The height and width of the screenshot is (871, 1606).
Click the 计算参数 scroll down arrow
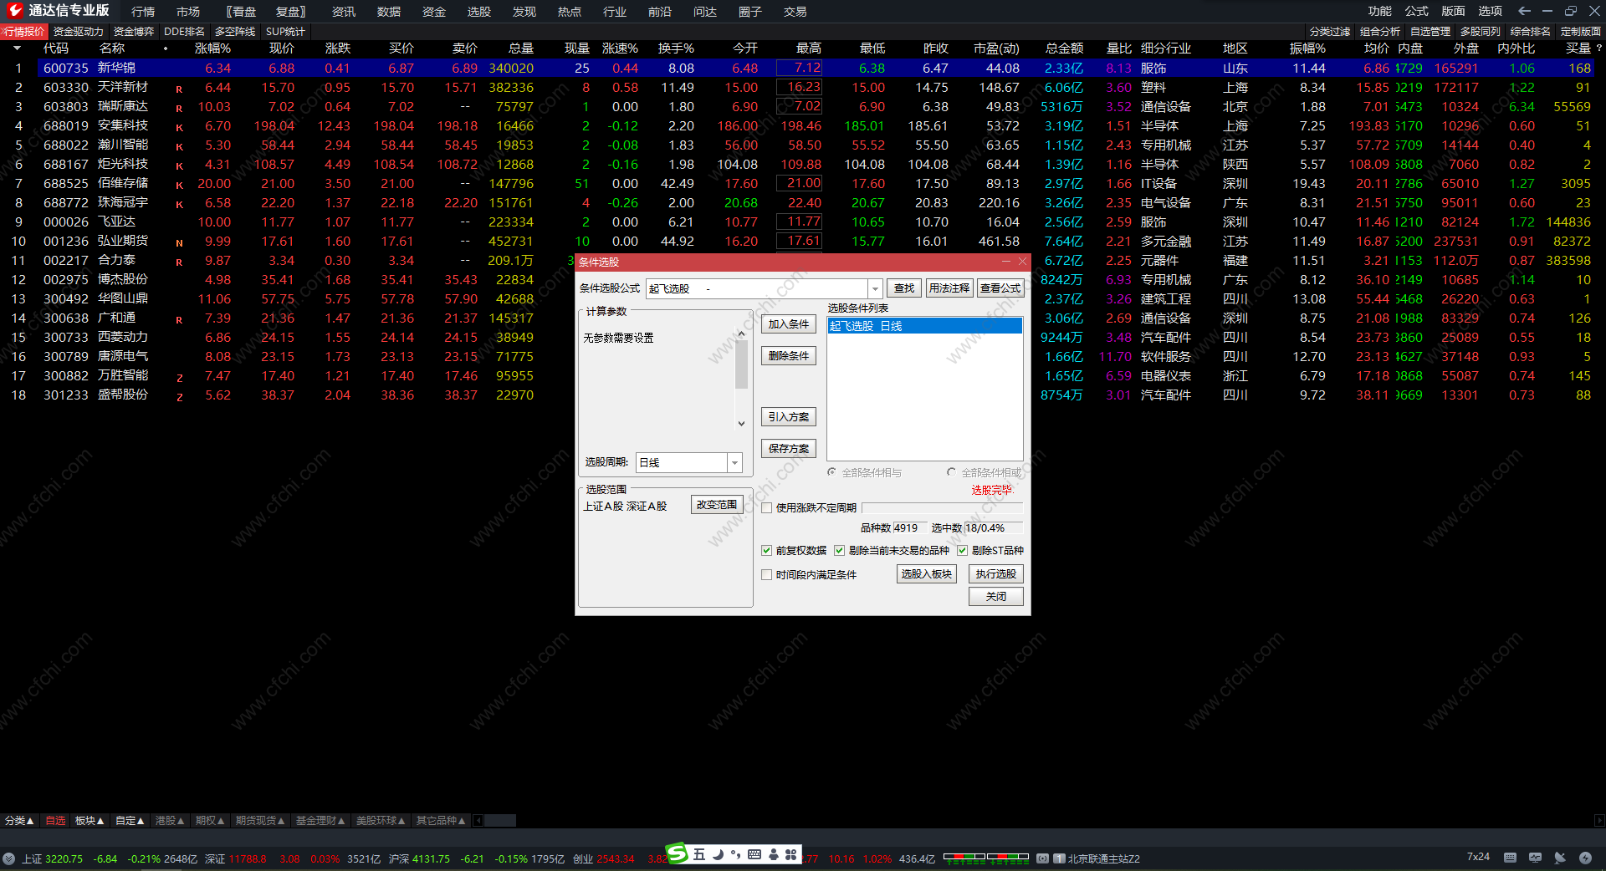pyautogui.click(x=741, y=424)
